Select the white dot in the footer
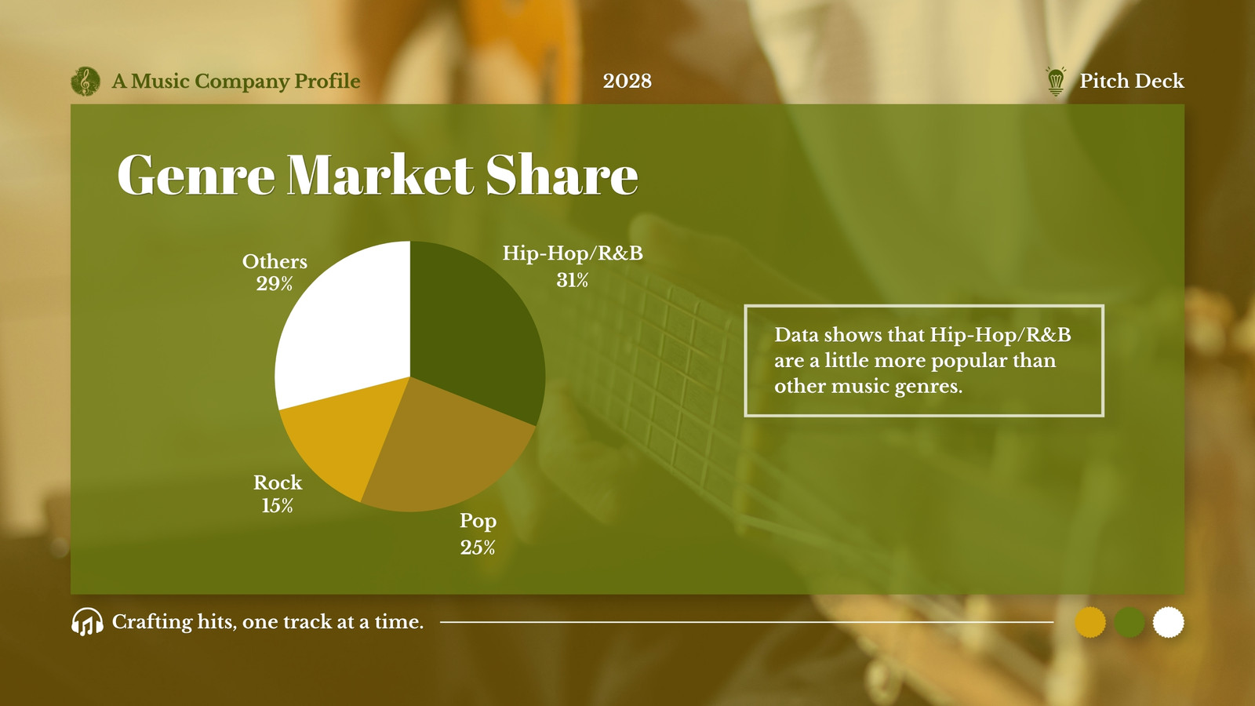1255x706 pixels. point(1169,622)
